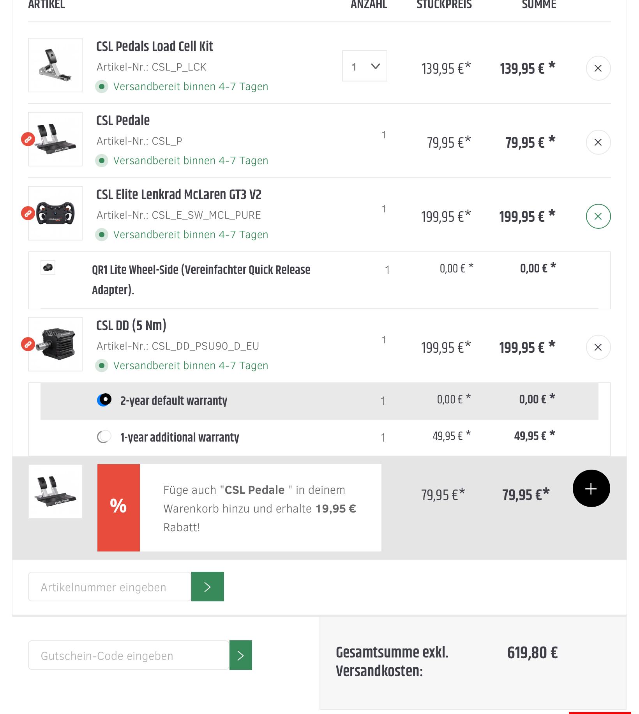Submit the entered article number

click(x=207, y=587)
